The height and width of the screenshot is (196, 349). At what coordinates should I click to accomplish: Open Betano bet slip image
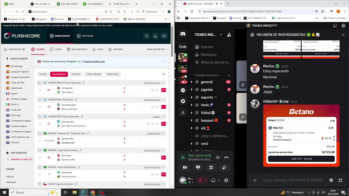301,136
